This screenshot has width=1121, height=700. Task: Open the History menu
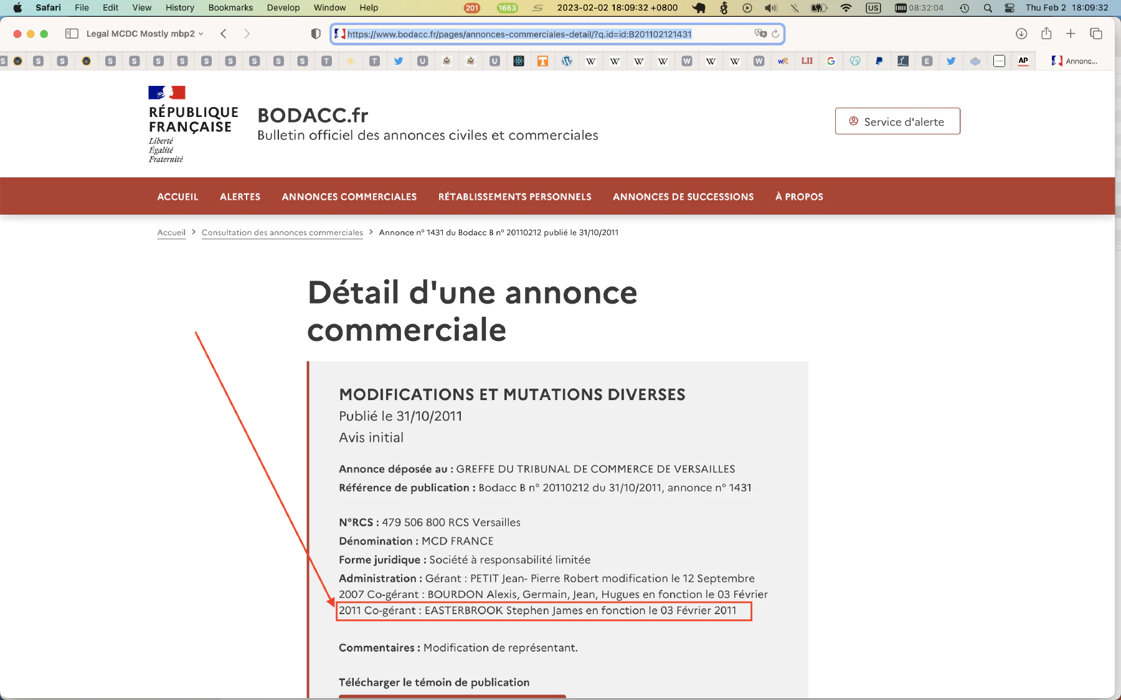tap(179, 8)
